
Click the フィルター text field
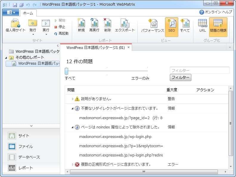pos(199,70)
